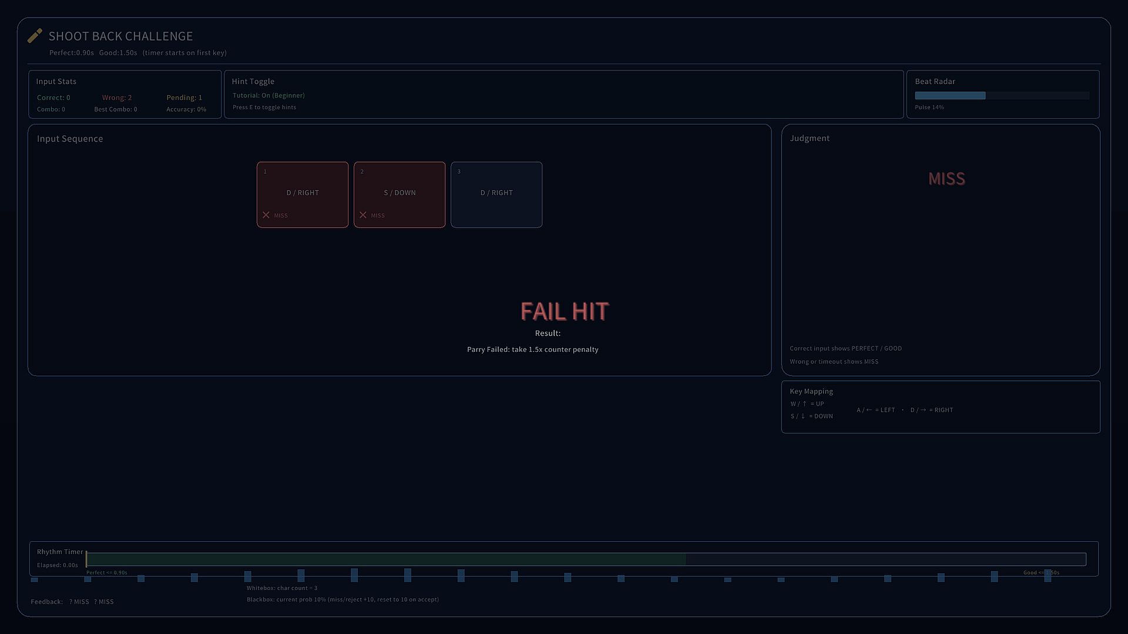Click the 'S / ↓ = DOWN' key mapping
The width and height of the screenshot is (1128, 634).
(812, 416)
